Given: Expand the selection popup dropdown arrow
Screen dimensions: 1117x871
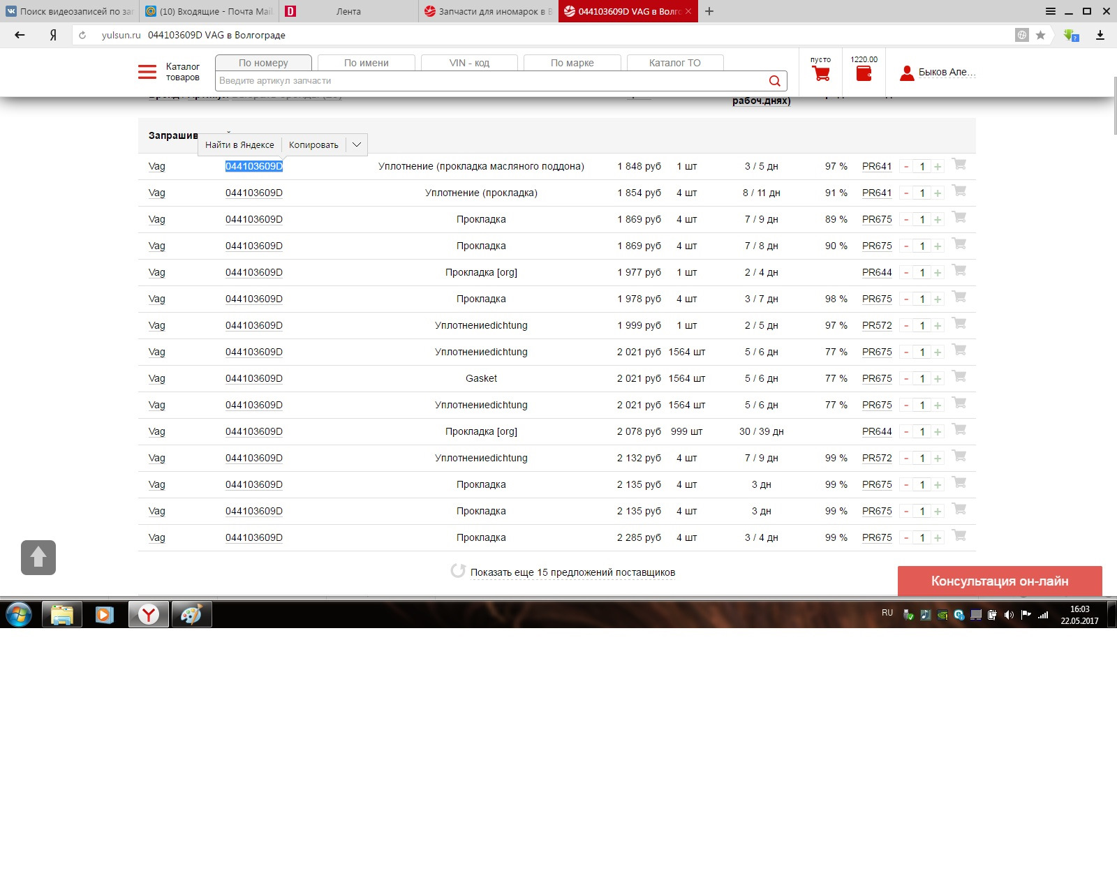Looking at the screenshot, I should 357,144.
